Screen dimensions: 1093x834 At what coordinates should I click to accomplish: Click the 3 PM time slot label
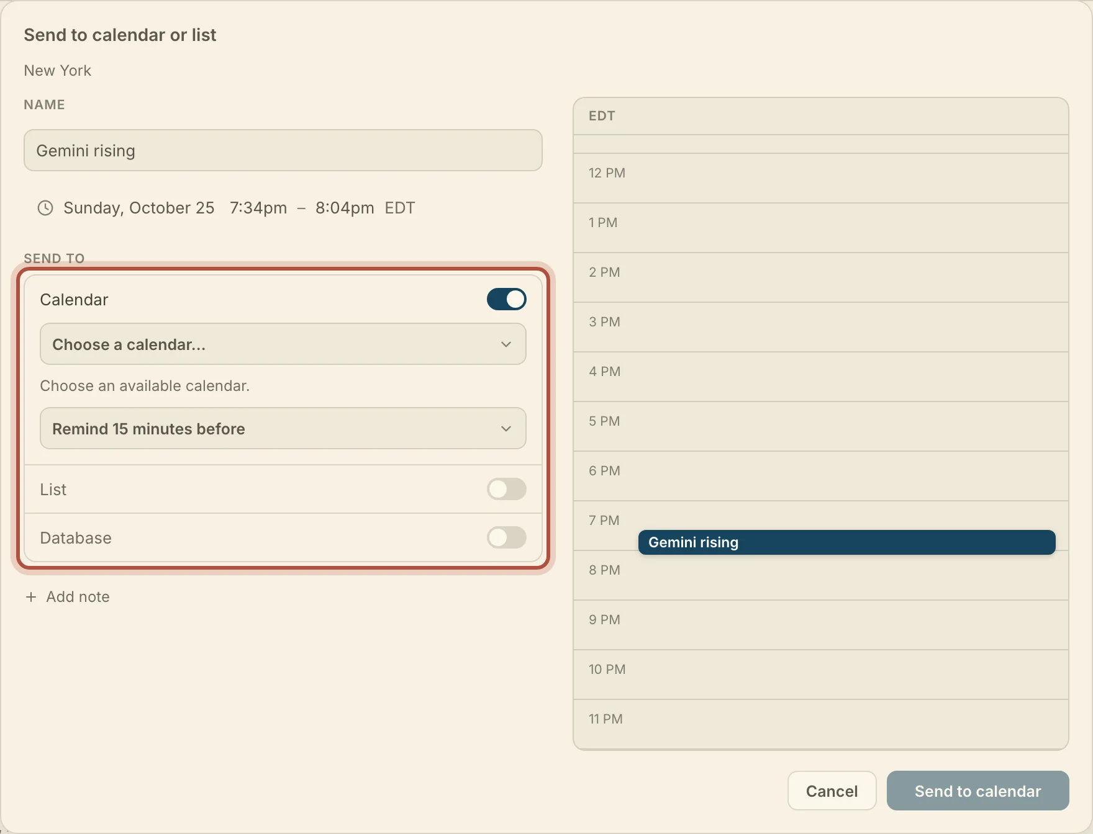[x=604, y=322]
